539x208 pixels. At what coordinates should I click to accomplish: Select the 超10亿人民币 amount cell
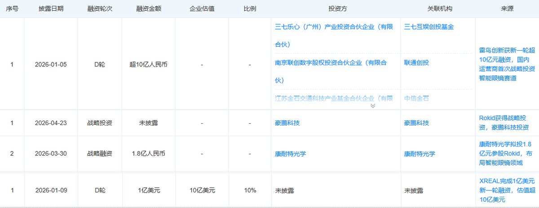coord(149,65)
